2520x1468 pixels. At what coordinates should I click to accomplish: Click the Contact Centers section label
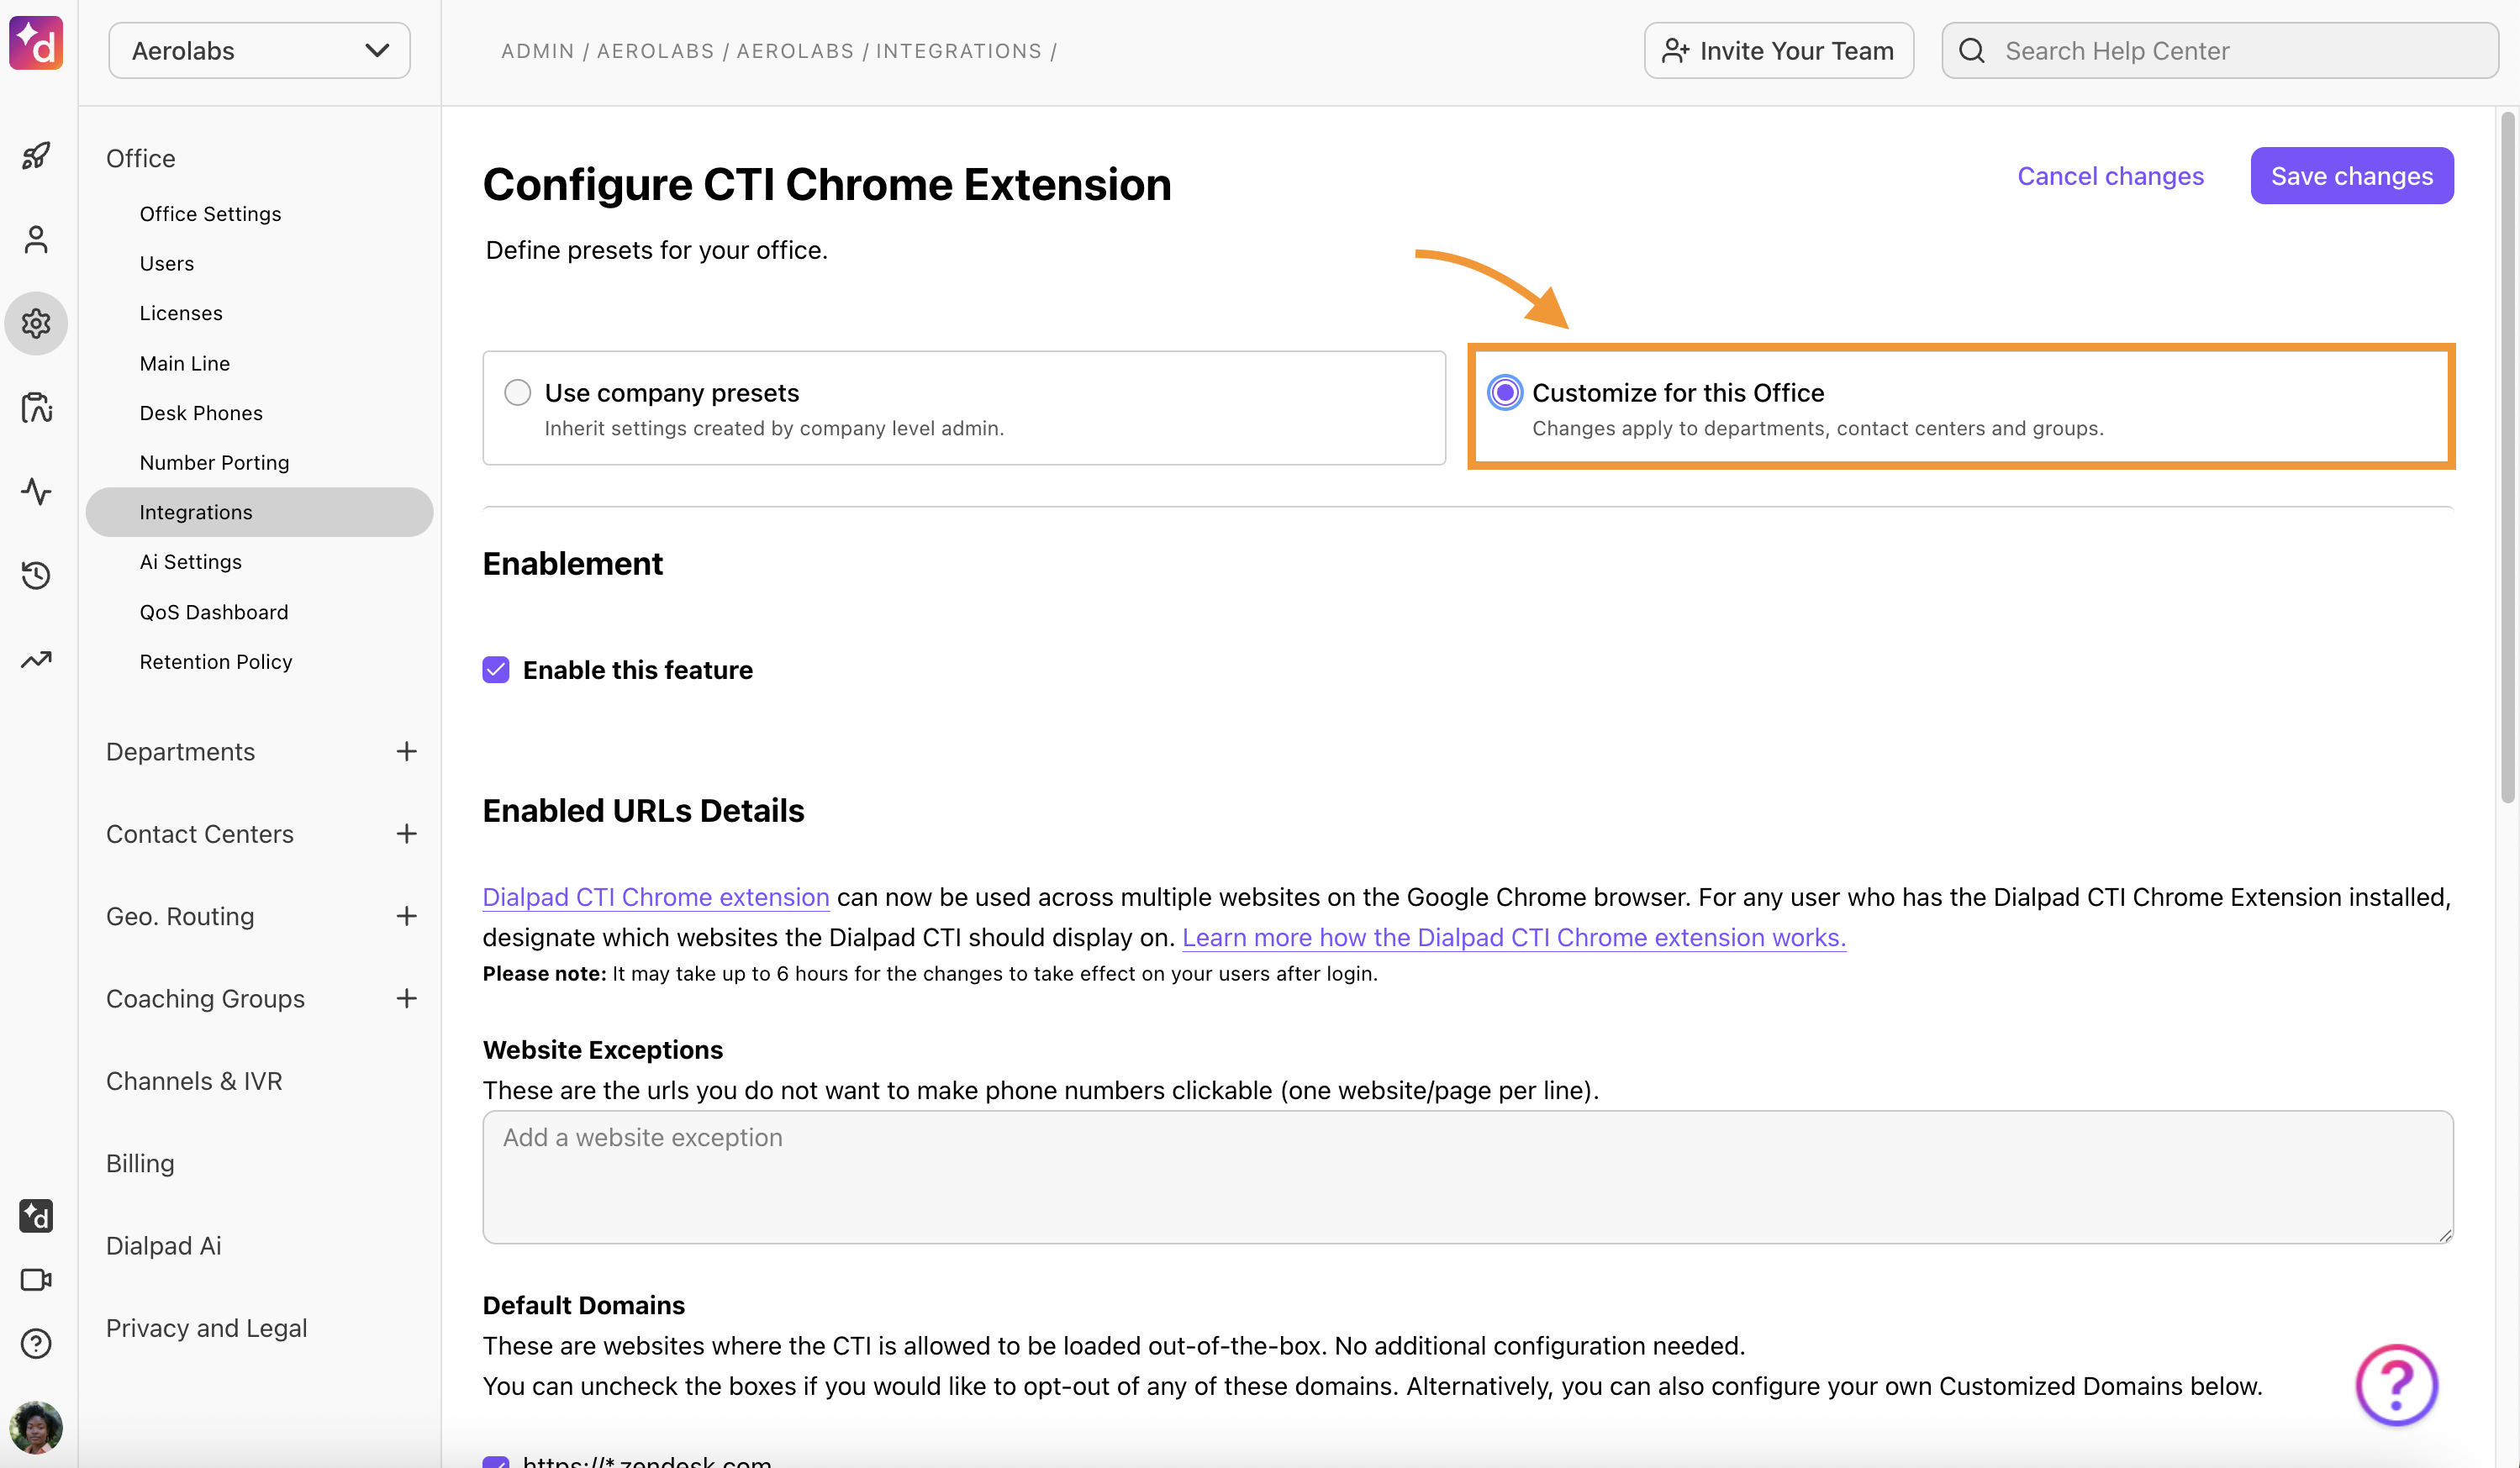(200, 834)
